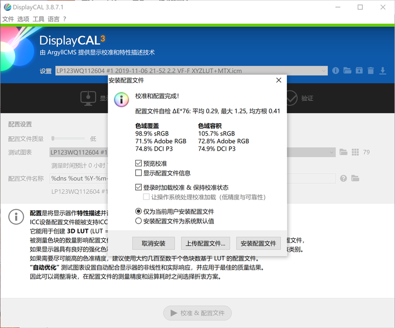Click the delete settings trash icon
This screenshot has width=395, height=328.
pos(371,71)
